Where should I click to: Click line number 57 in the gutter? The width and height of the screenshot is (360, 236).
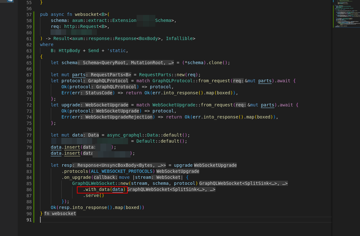click(29, 15)
